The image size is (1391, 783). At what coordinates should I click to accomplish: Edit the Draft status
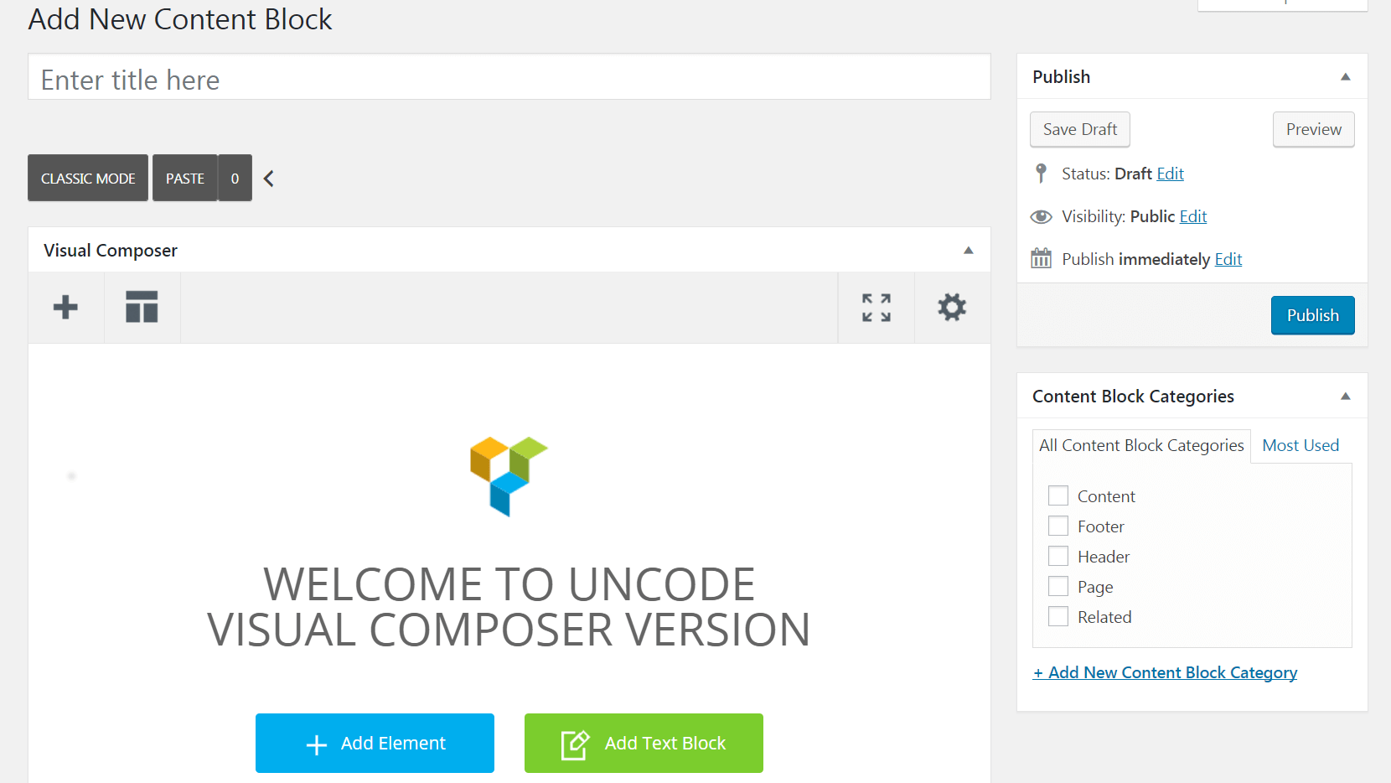point(1171,174)
